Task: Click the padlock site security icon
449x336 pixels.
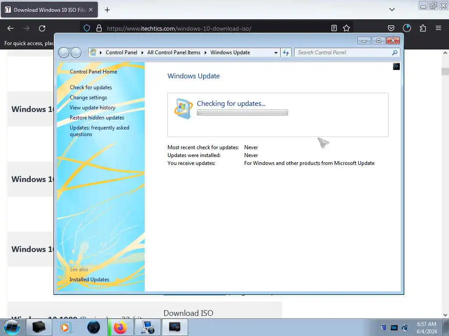Action: (99, 28)
